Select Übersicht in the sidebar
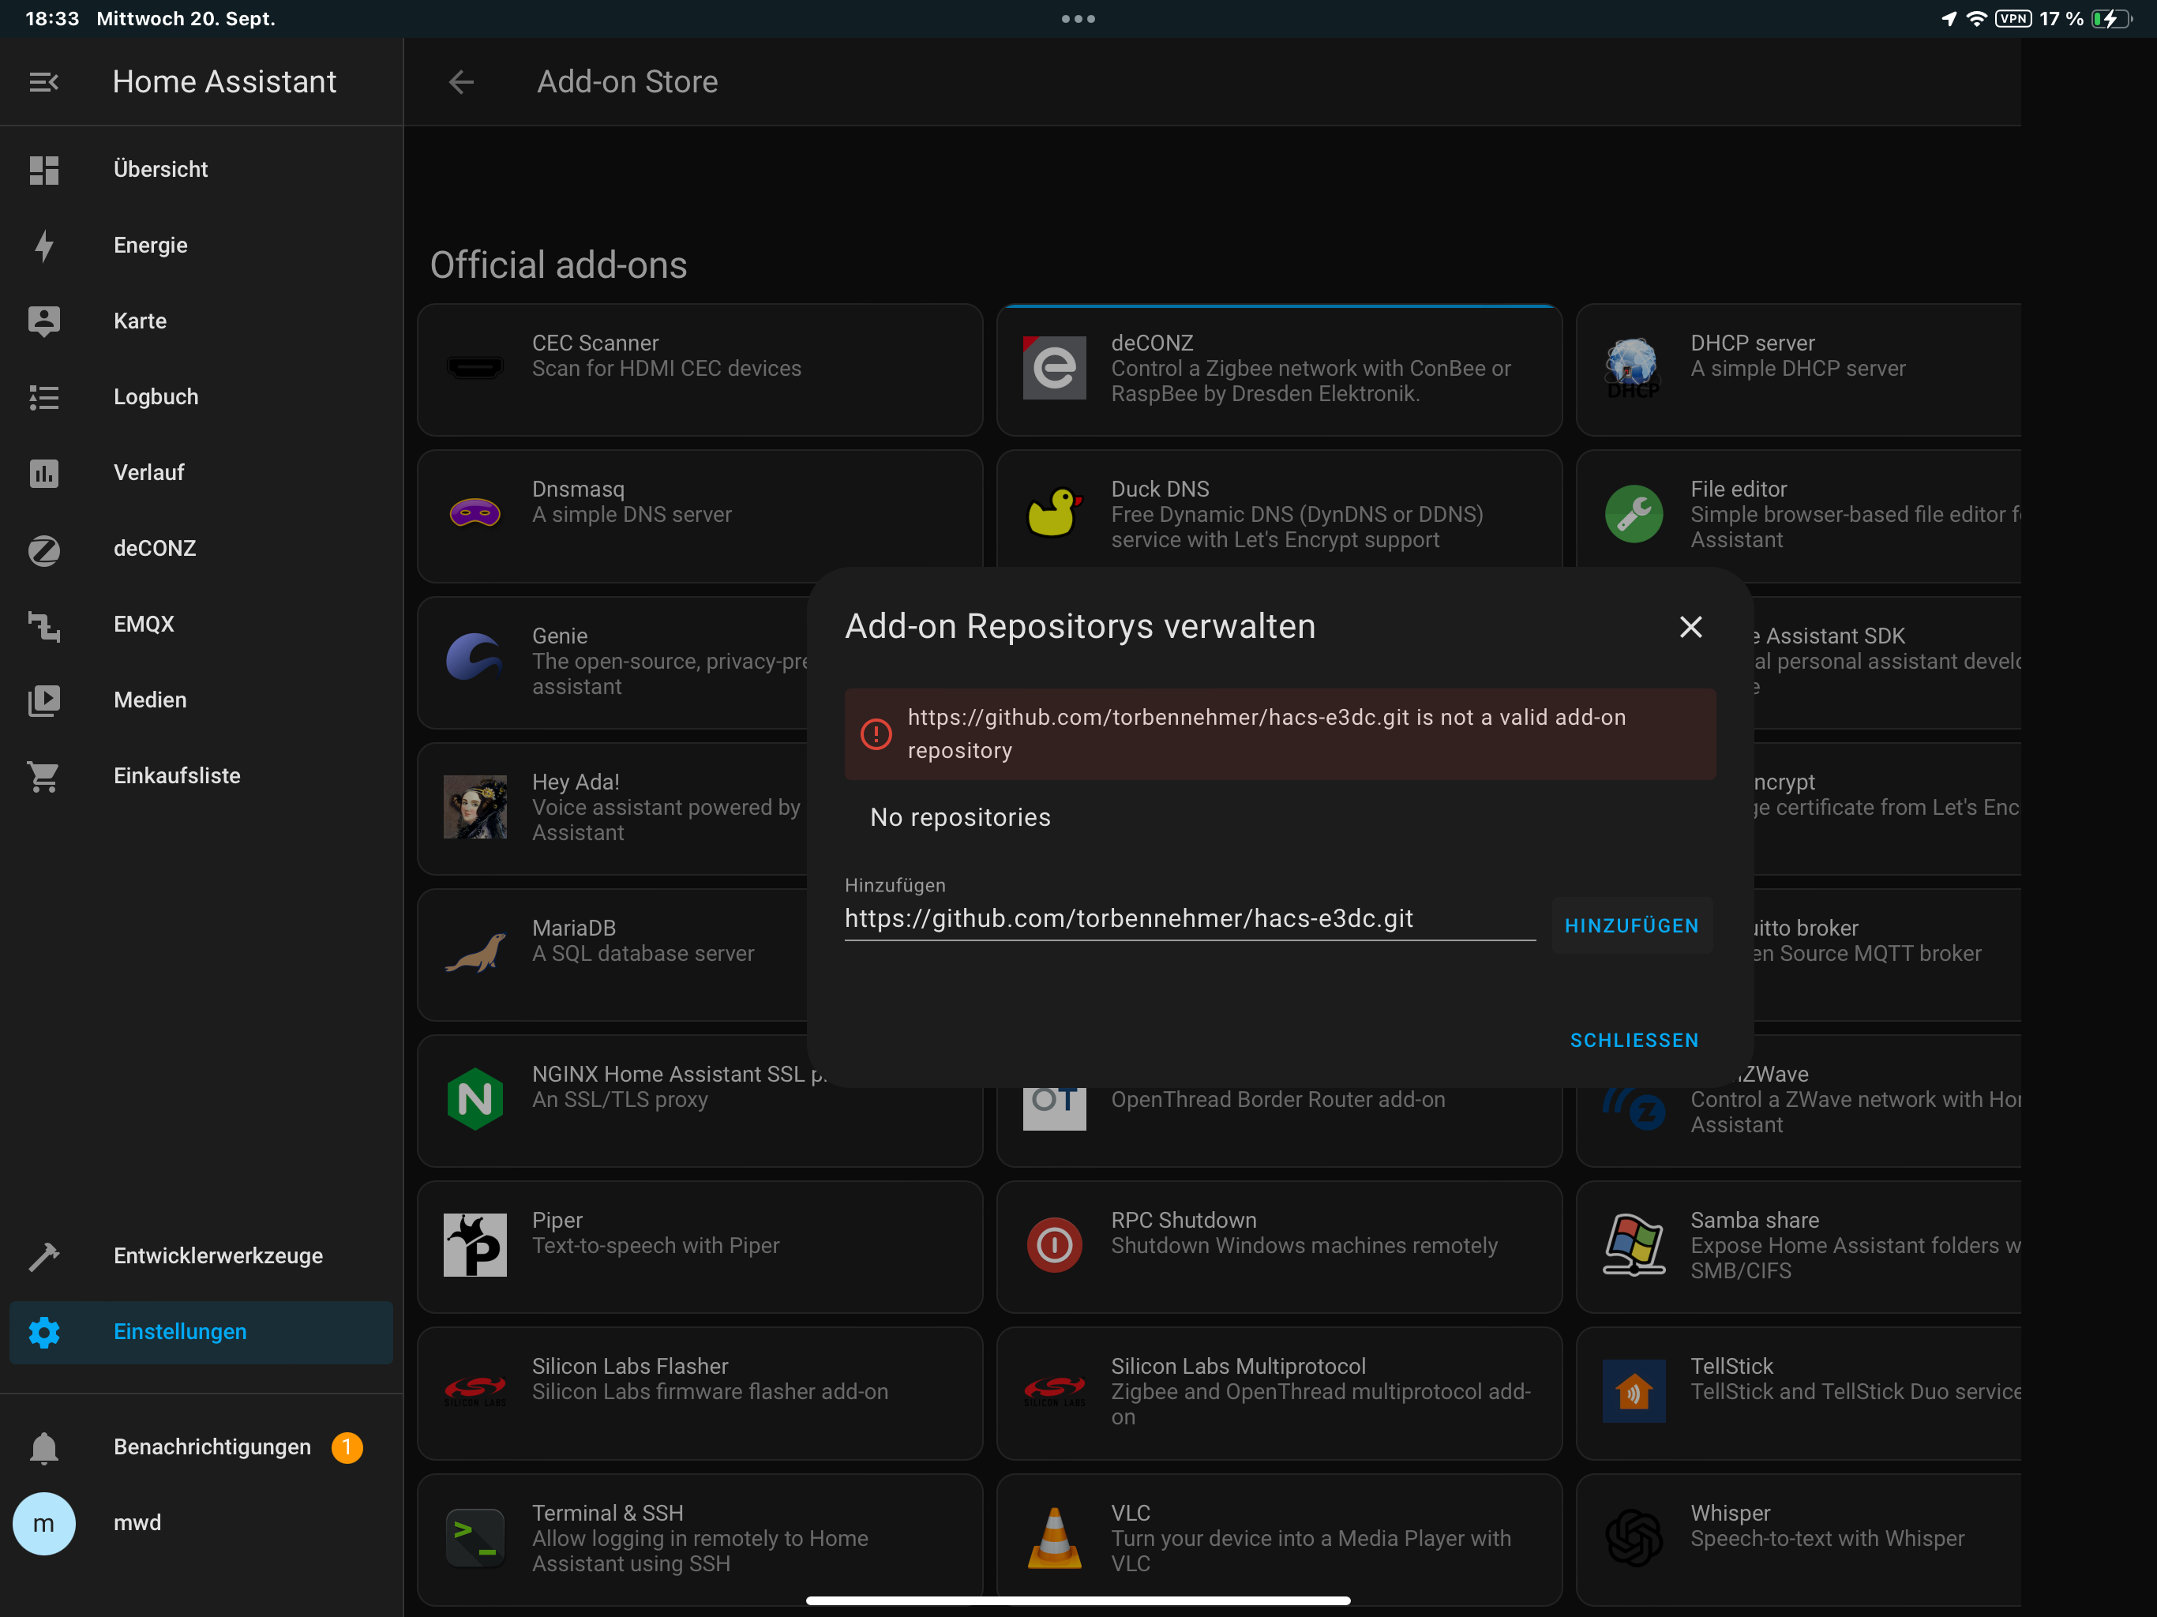2157x1617 pixels. [x=160, y=170]
